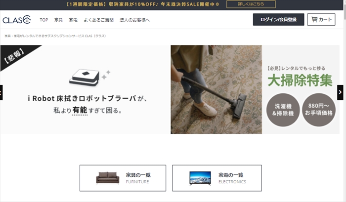The image size is (346, 202).
Task: Click the CLAS logo
Action: tap(17, 20)
